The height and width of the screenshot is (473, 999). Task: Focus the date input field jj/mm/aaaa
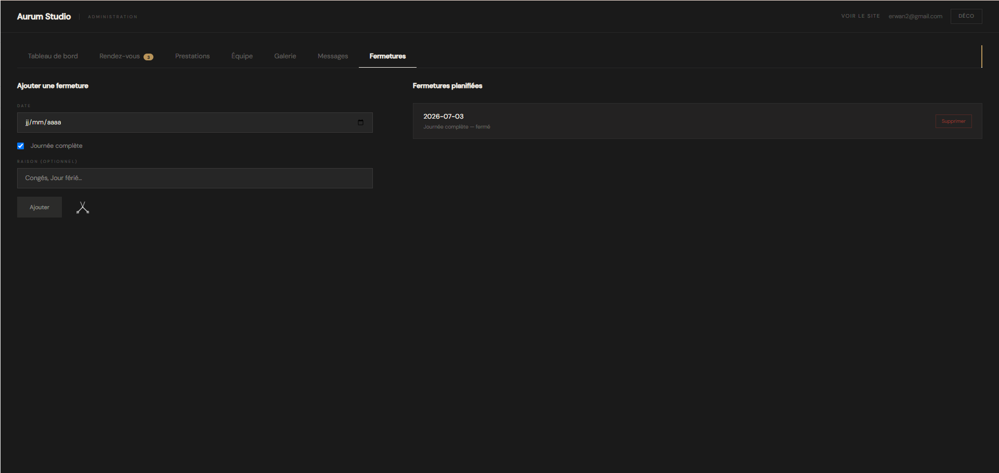[x=195, y=122]
